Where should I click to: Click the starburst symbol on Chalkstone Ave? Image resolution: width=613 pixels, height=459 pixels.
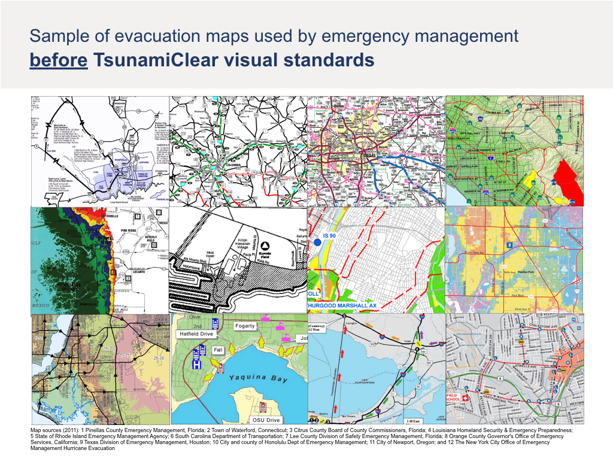pos(560,329)
